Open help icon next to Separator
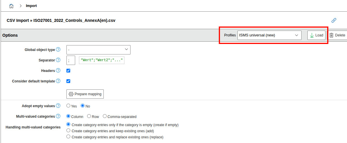The image size is (347, 143). tap(58, 60)
